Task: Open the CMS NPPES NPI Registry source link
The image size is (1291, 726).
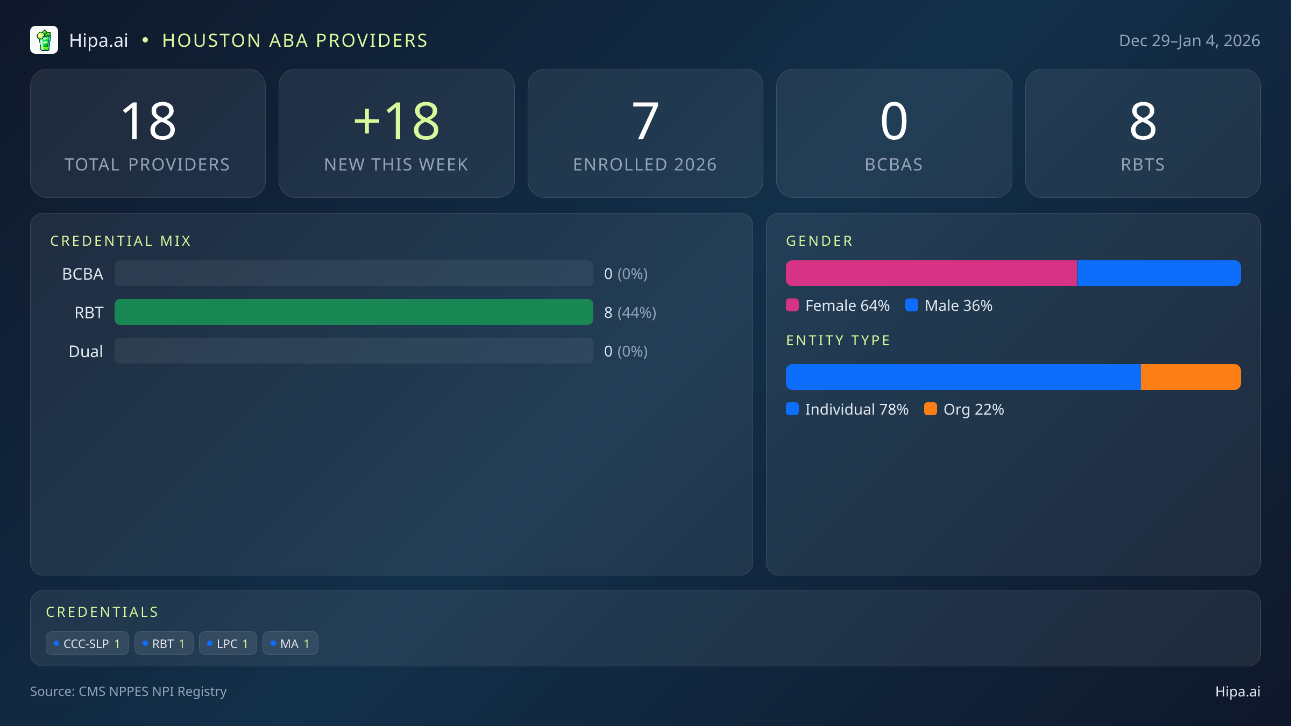Action: 129,692
